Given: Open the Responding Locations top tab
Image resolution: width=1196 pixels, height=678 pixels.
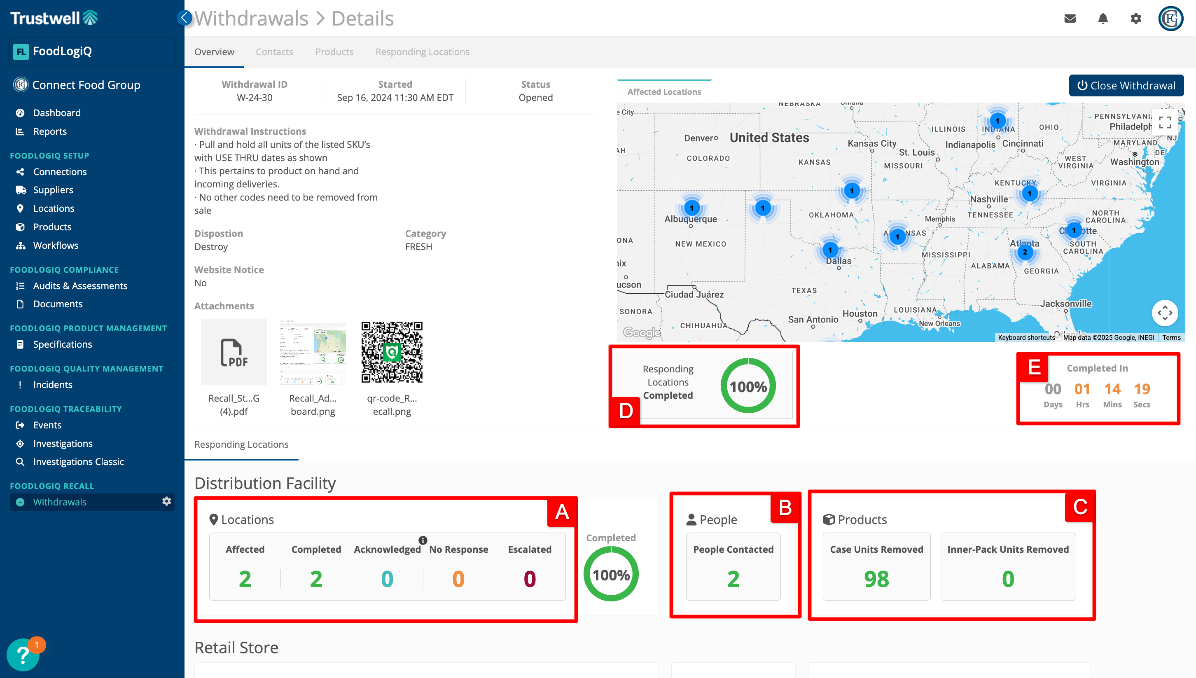Looking at the screenshot, I should [422, 51].
